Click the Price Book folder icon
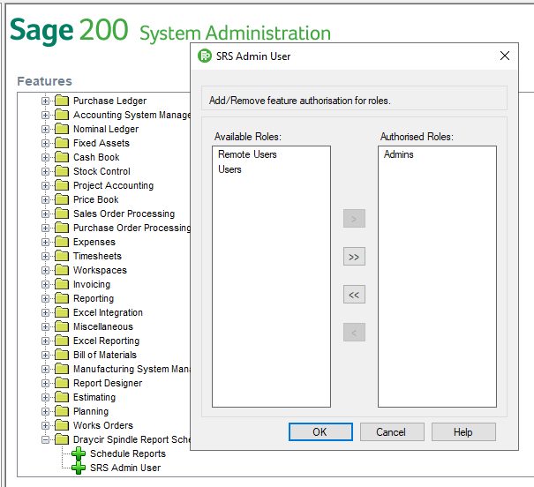 coord(62,199)
